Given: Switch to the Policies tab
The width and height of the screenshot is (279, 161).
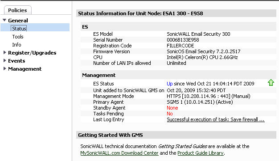Looking at the screenshot, I should point(17,10).
